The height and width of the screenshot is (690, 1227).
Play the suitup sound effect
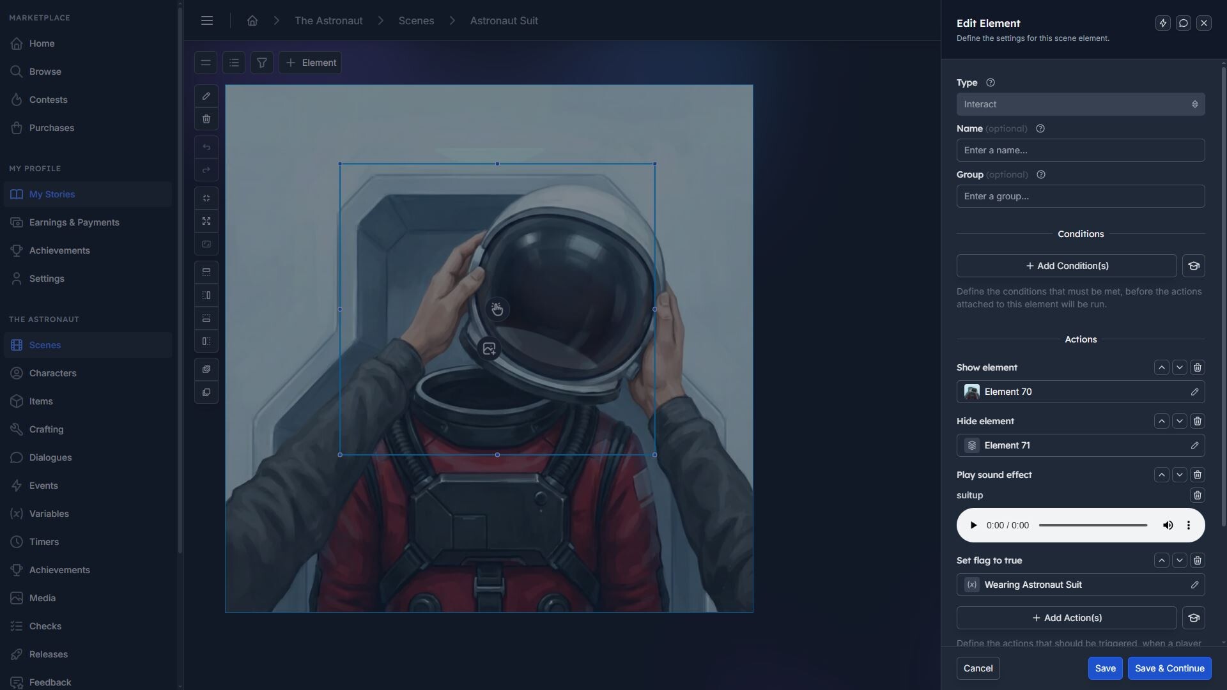tap(973, 525)
